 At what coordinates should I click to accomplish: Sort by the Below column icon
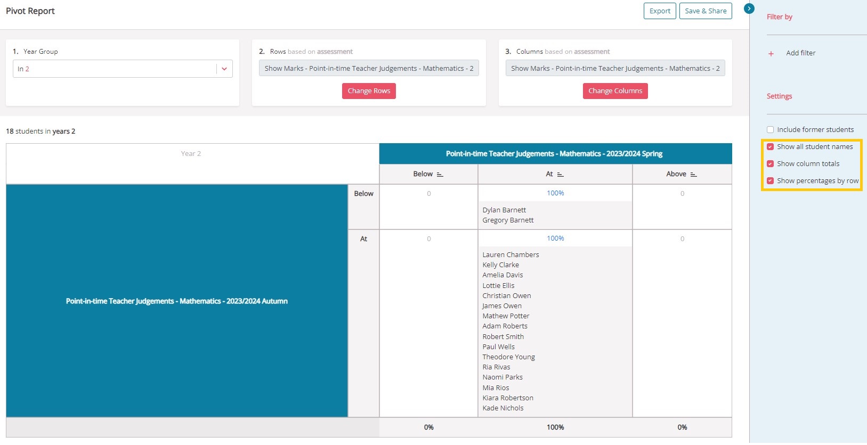(440, 175)
